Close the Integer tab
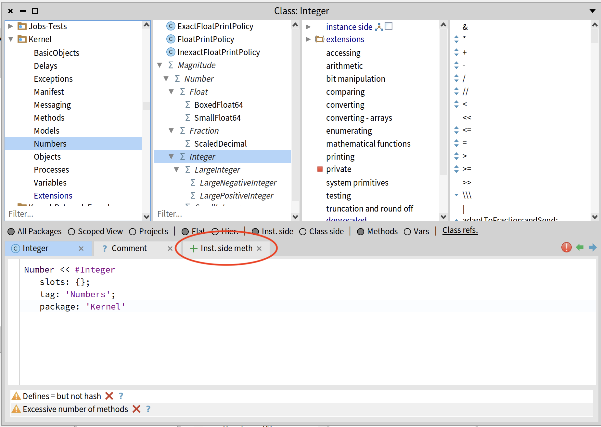 [81, 249]
